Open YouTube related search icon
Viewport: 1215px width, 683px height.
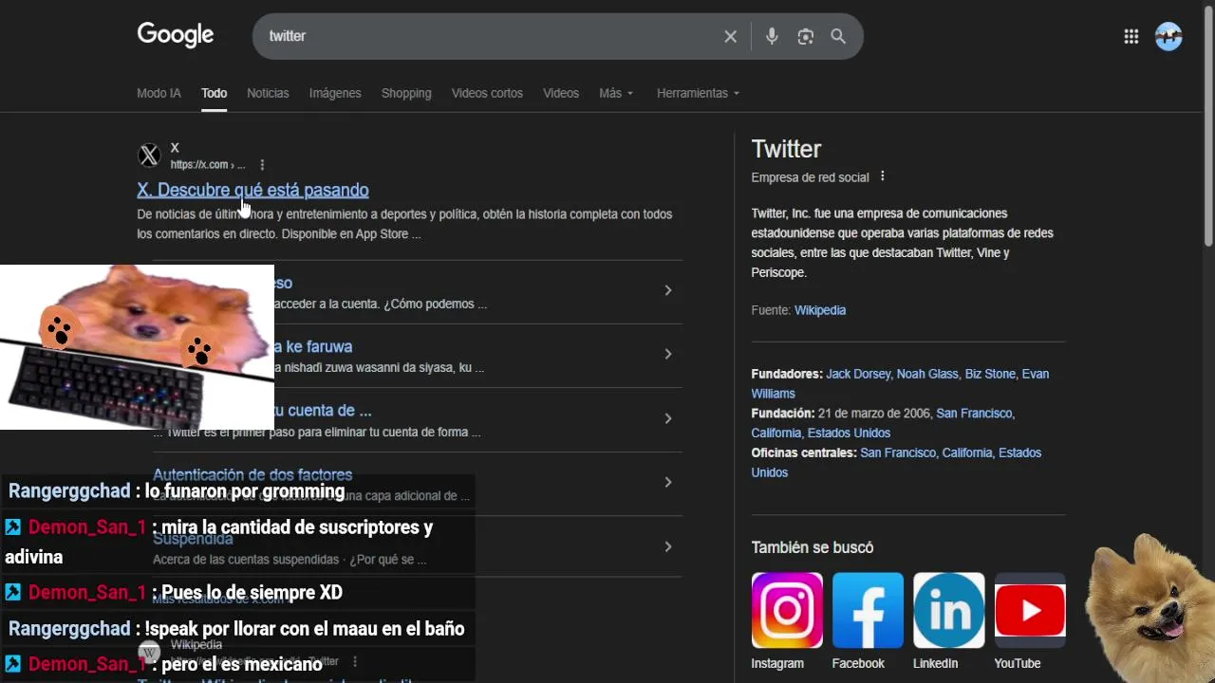click(x=1030, y=610)
